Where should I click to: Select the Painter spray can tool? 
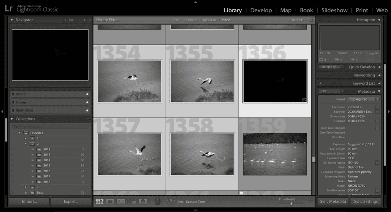pos(157,201)
